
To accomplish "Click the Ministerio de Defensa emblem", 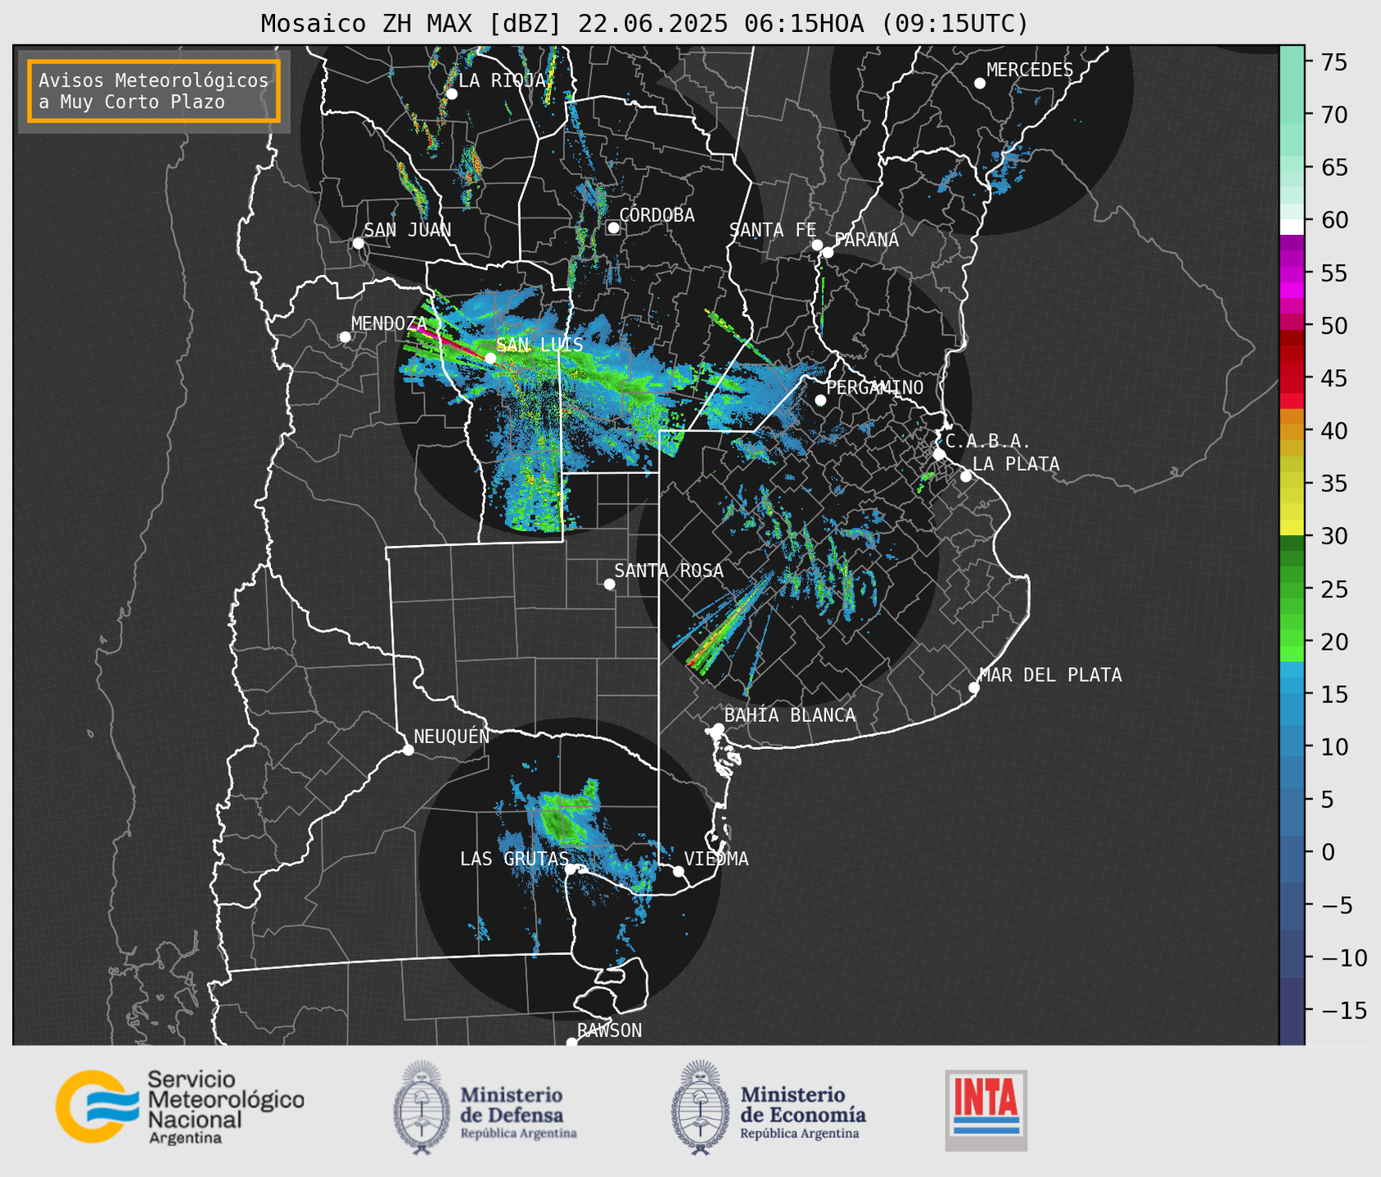I will coord(422,1108).
